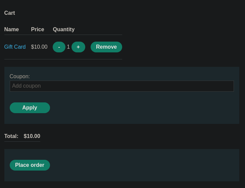Image resolution: width=245 pixels, height=188 pixels.
Task: Click the green Remove pill button
Action: 106,47
